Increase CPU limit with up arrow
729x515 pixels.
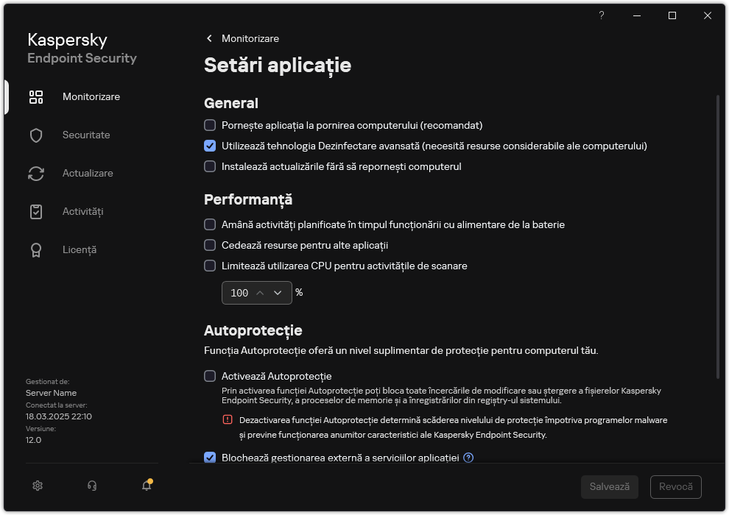[260, 292]
